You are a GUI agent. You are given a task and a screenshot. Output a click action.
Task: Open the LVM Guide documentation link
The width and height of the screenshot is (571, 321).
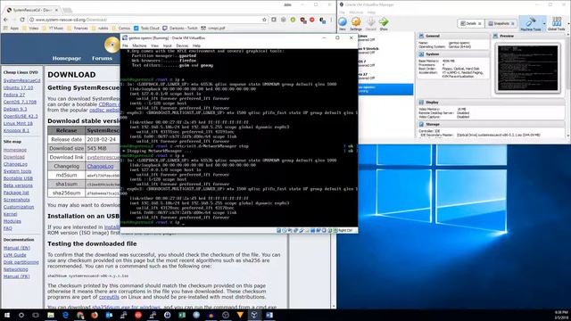click(15, 255)
